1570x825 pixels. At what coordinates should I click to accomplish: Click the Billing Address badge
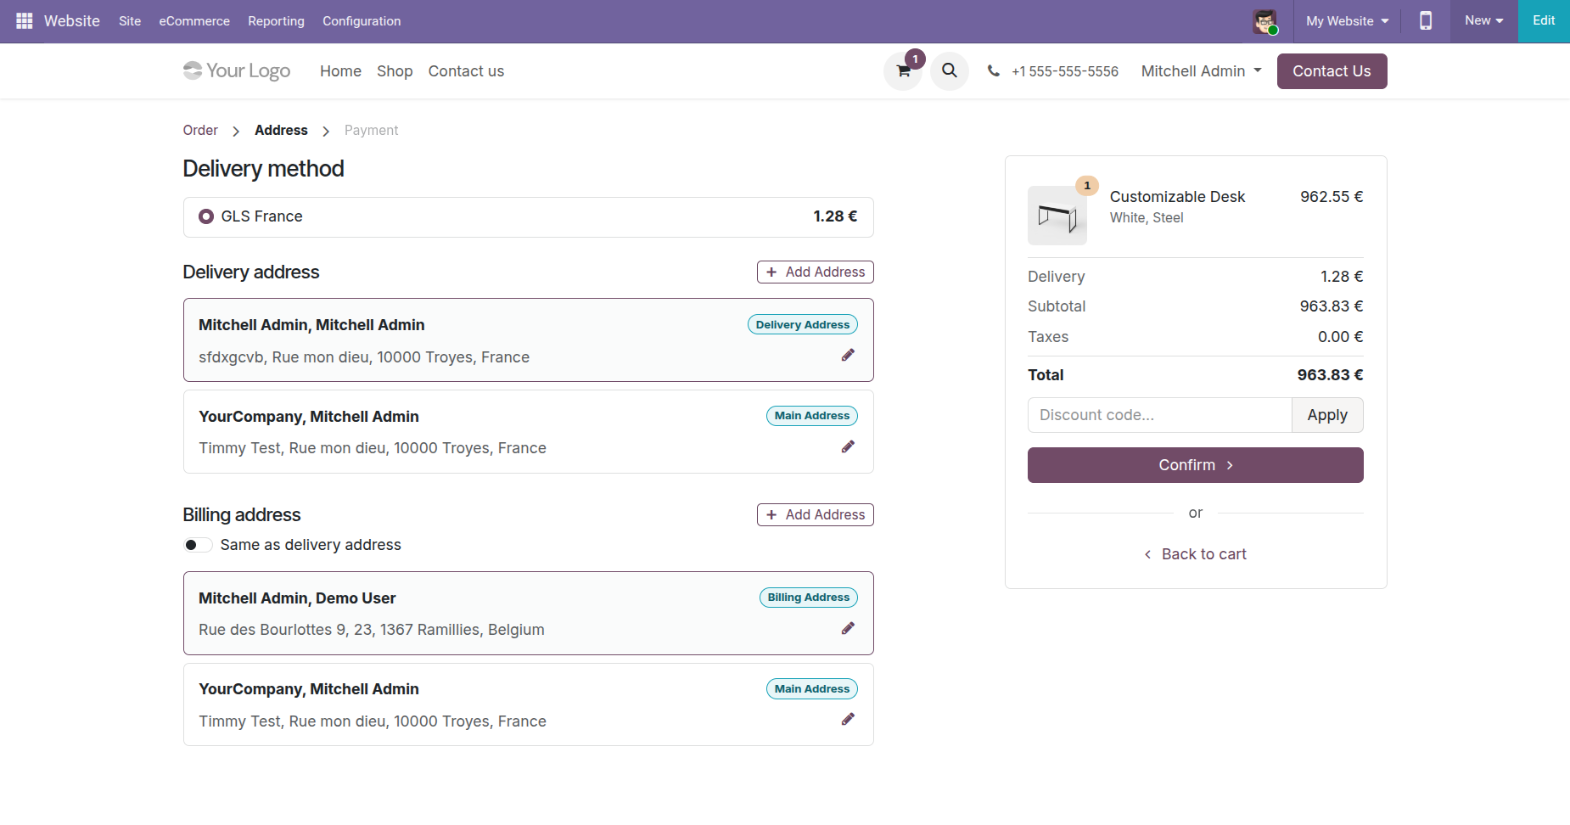click(809, 598)
